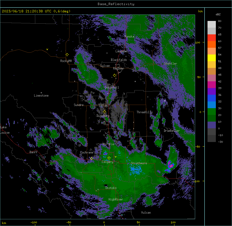Select the yellow diamond marker below Cochrane label
The height and width of the screenshot is (226, 232).
click(92, 158)
